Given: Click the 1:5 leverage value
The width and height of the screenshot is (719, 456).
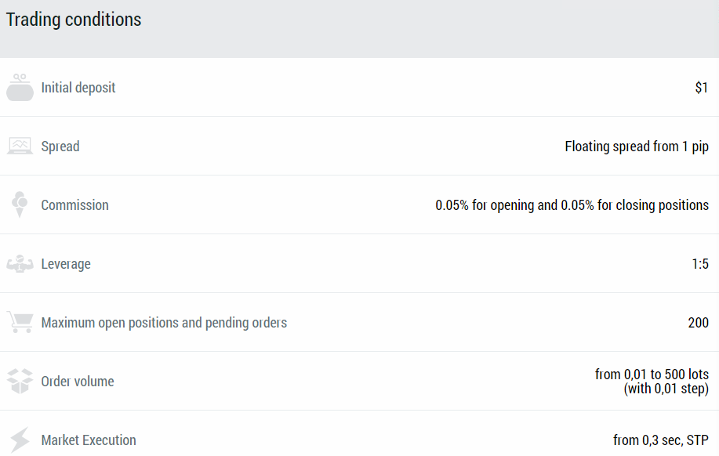Looking at the screenshot, I should coord(700,264).
